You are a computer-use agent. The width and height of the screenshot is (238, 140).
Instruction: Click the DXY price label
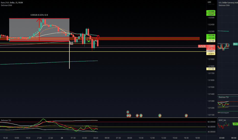click(235, 44)
